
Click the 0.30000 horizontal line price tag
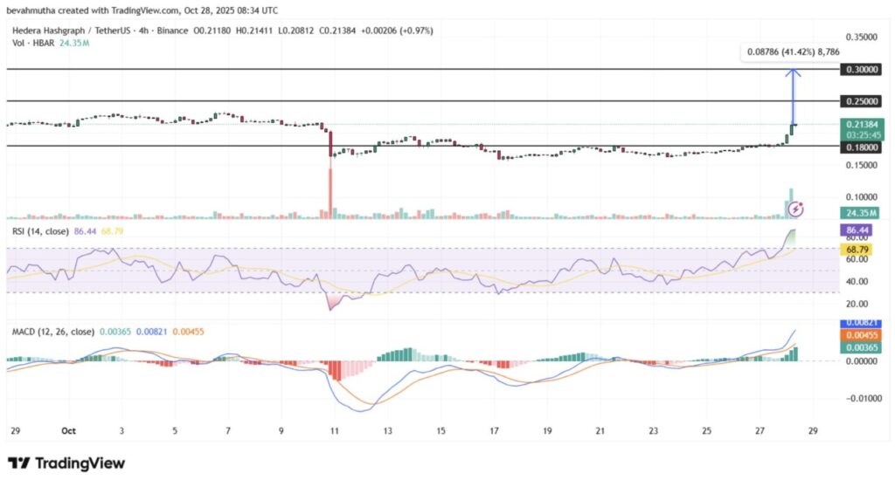pyautogui.click(x=860, y=69)
